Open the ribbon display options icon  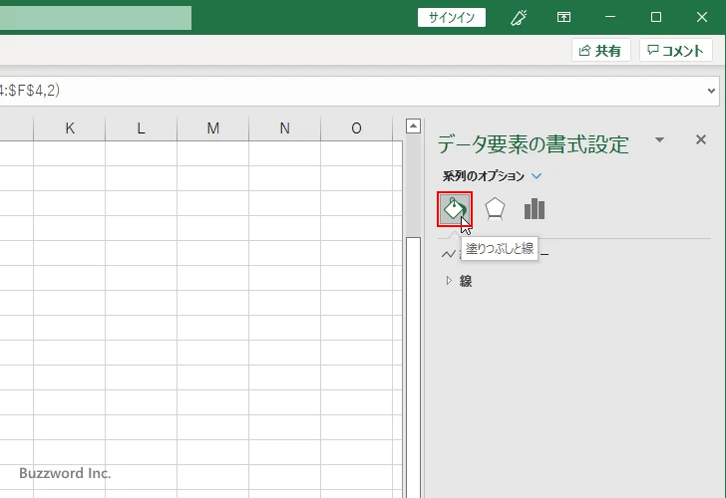click(x=564, y=17)
